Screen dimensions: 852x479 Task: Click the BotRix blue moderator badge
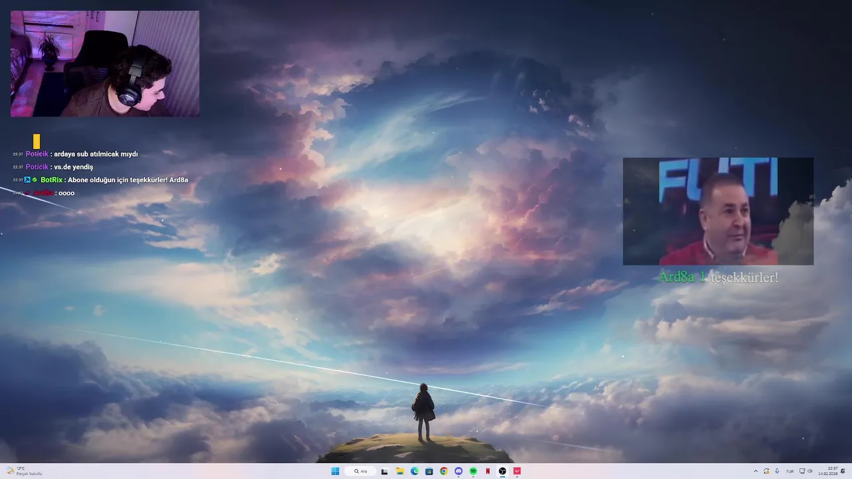(x=27, y=180)
